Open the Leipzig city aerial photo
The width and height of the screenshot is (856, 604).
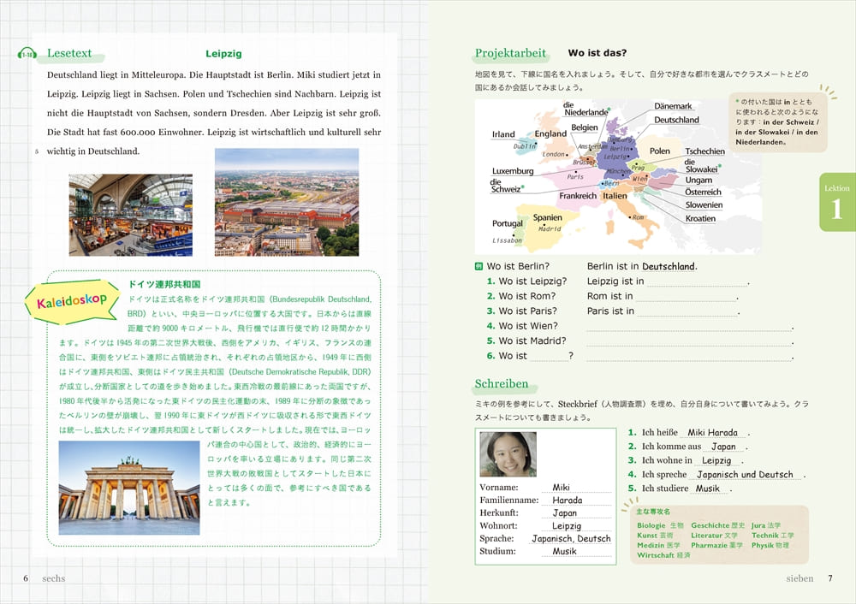pos(287,202)
